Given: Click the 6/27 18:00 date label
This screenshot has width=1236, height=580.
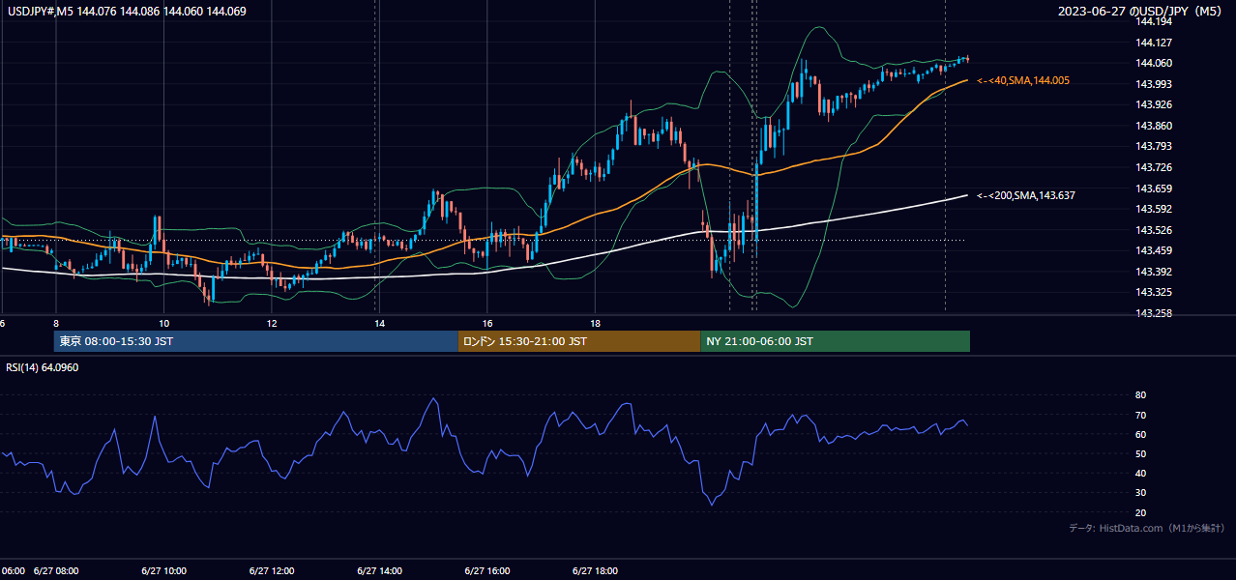Looking at the screenshot, I should click(596, 571).
